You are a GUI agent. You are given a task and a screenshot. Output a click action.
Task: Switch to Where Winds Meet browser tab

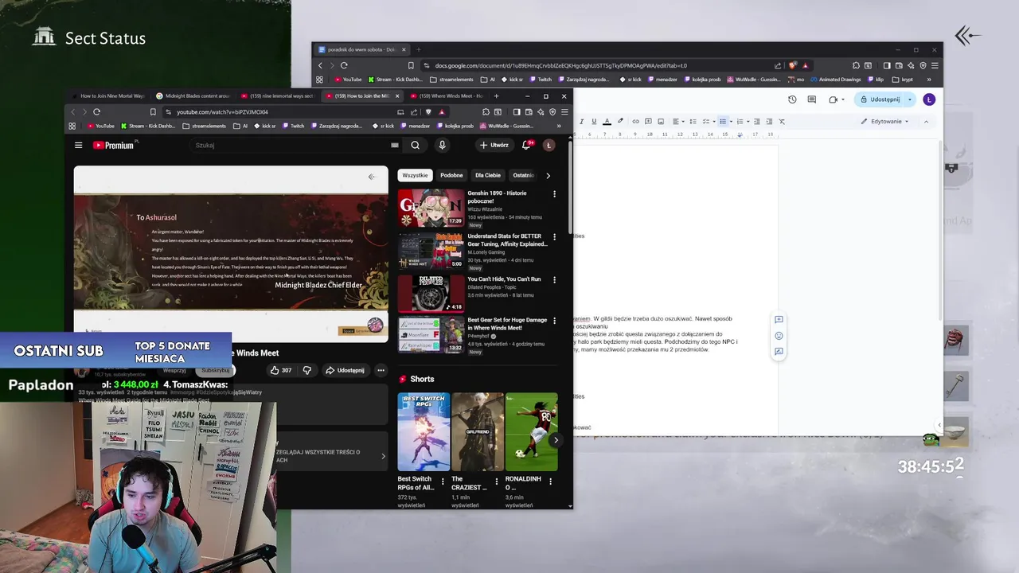coord(447,96)
